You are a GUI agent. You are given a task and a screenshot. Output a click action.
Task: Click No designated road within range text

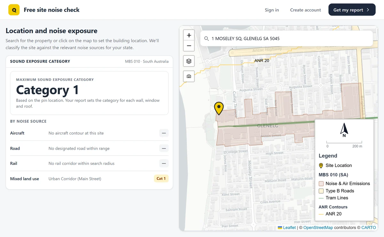pos(79,149)
